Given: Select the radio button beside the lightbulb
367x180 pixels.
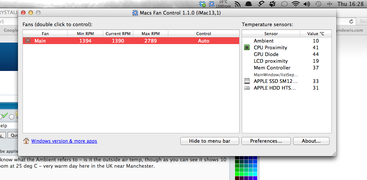Looking at the screenshot, I should [12, 117].
